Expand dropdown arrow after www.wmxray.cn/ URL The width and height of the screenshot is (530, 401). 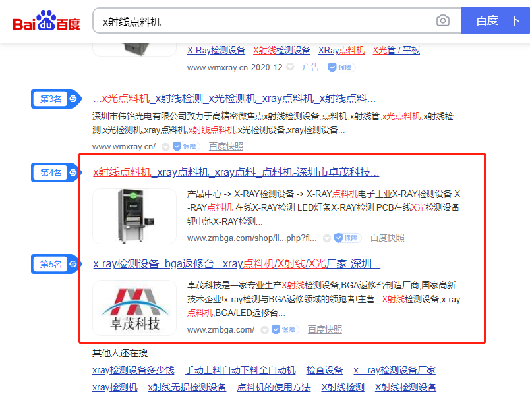click(x=165, y=146)
